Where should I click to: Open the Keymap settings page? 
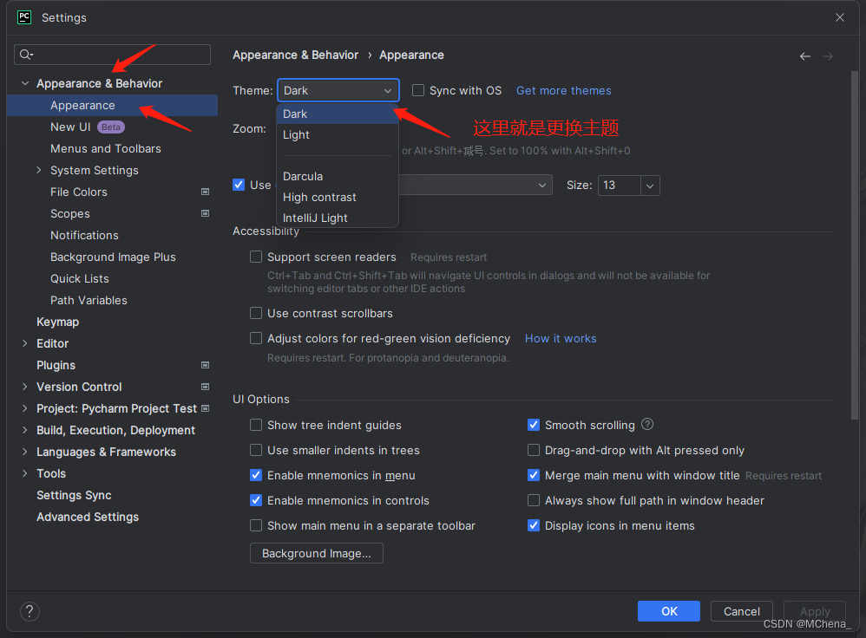click(x=57, y=322)
